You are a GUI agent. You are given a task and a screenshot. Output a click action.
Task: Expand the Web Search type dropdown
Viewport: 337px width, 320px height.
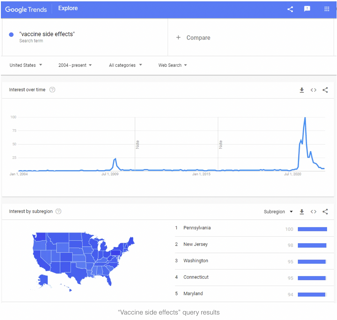(x=173, y=65)
